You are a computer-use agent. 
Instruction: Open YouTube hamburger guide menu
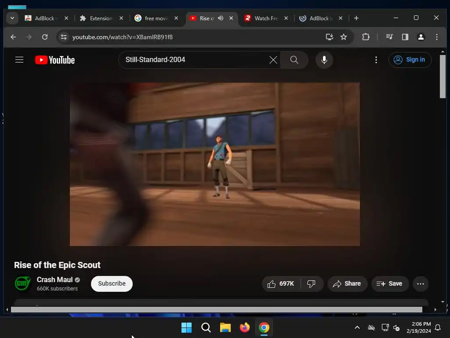point(19,60)
